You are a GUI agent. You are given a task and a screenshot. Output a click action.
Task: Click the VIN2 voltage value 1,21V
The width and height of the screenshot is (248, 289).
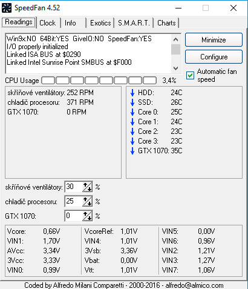[x=206, y=251]
